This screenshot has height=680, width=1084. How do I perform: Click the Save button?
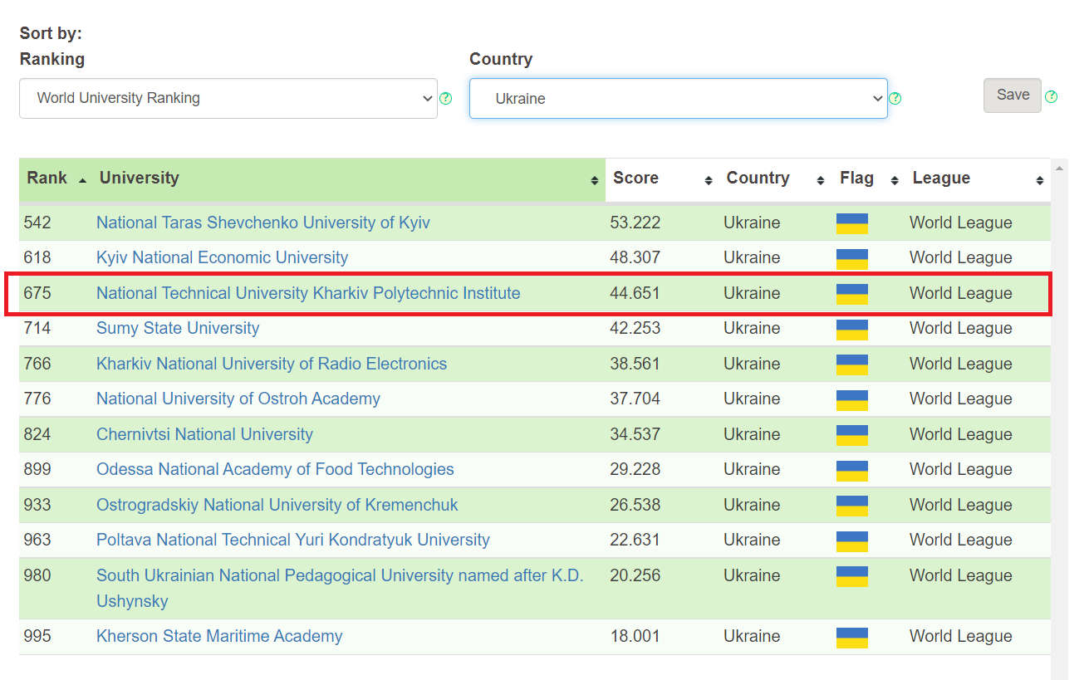pos(1013,95)
